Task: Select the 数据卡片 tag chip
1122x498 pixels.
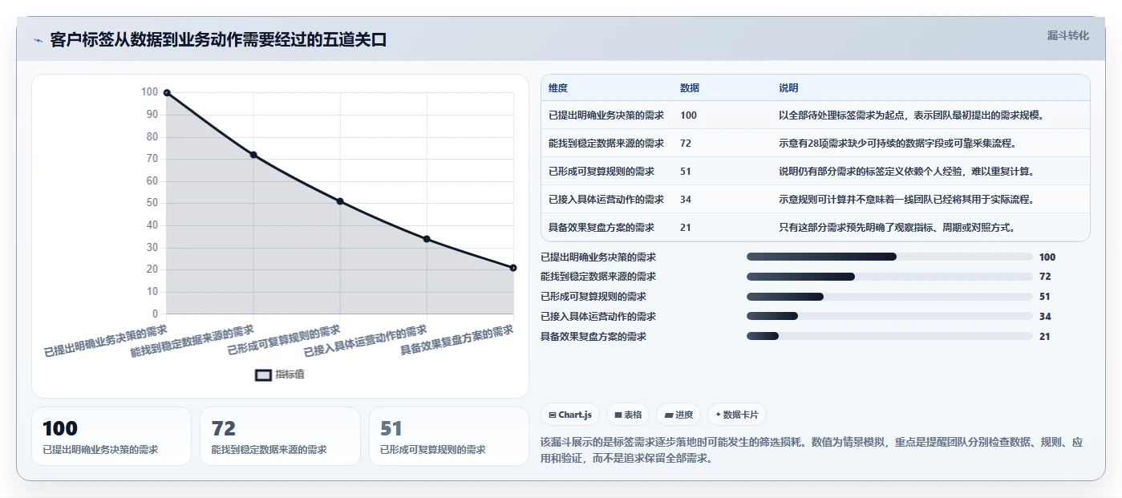Action: pyautogui.click(x=736, y=415)
